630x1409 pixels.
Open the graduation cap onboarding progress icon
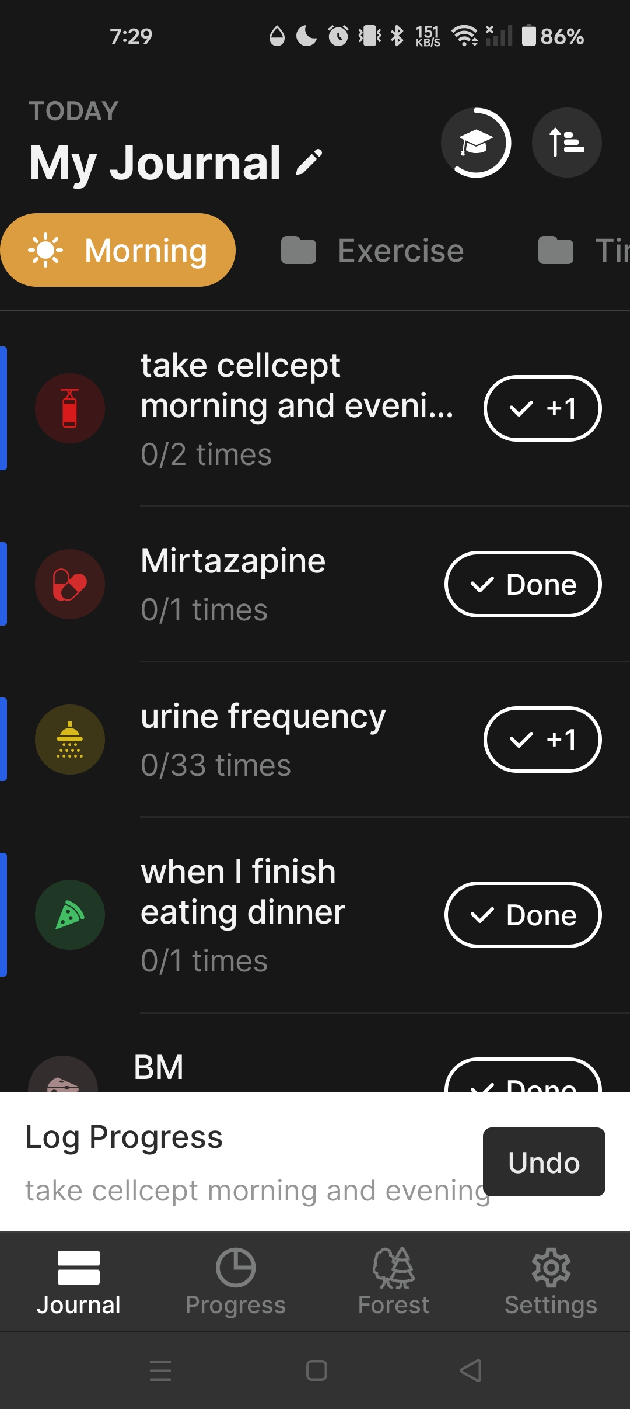point(476,143)
